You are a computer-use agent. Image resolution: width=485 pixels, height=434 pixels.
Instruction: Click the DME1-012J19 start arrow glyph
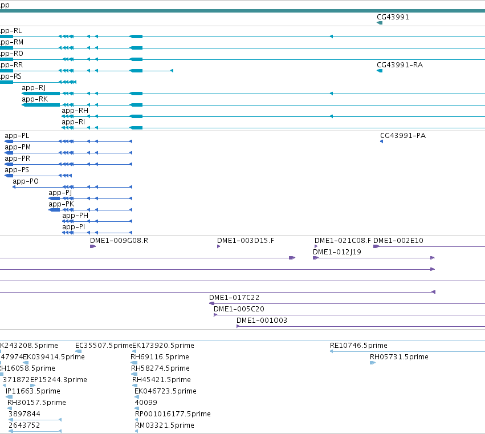[316, 258]
